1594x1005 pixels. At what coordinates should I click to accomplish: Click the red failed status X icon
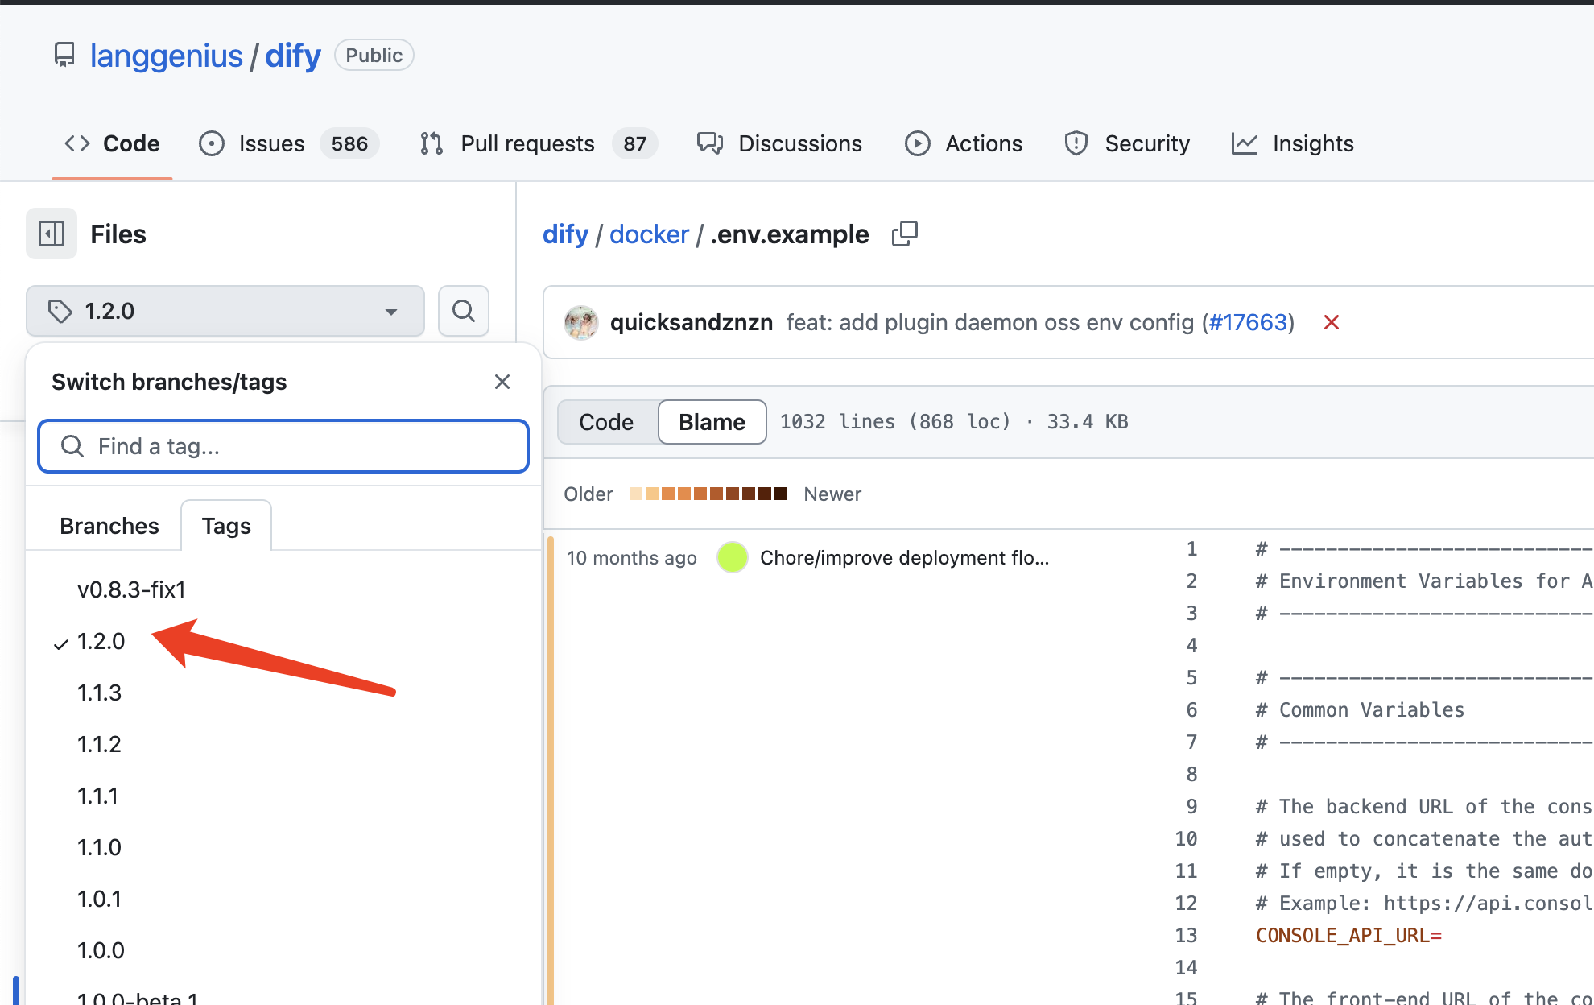[1332, 322]
